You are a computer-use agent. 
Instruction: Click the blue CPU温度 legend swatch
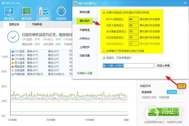click(13, 51)
